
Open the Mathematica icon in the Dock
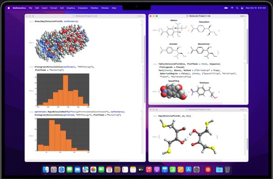tap(208, 170)
